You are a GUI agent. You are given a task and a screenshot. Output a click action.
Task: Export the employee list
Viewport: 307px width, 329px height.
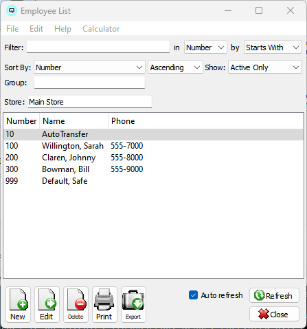pos(133,304)
